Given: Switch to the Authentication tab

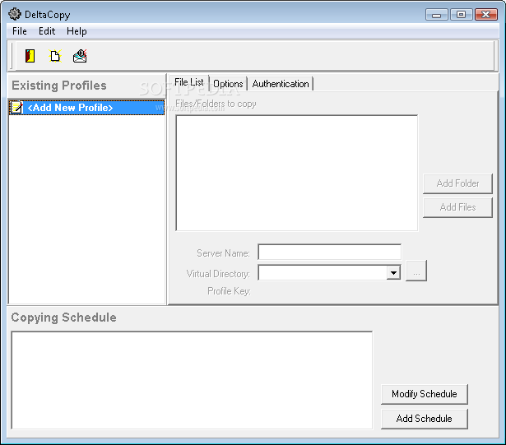Looking at the screenshot, I should pos(281,84).
